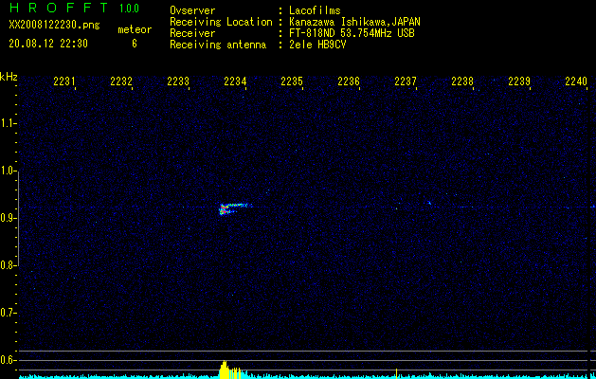Viewport: 596px width, 379px height.
Task: Click the antenna text 2ele HB9CV
Action: pos(317,45)
